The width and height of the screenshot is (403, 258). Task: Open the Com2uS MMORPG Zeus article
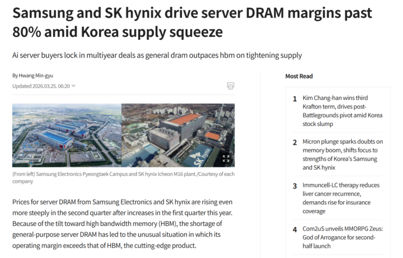point(342,237)
